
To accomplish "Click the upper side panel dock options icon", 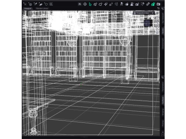I will [x=163, y=9].
